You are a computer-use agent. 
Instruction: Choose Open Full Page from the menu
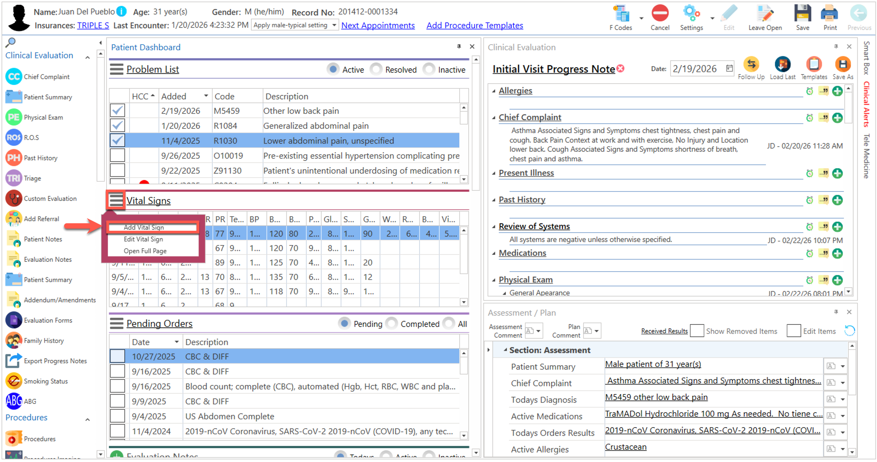click(x=145, y=251)
